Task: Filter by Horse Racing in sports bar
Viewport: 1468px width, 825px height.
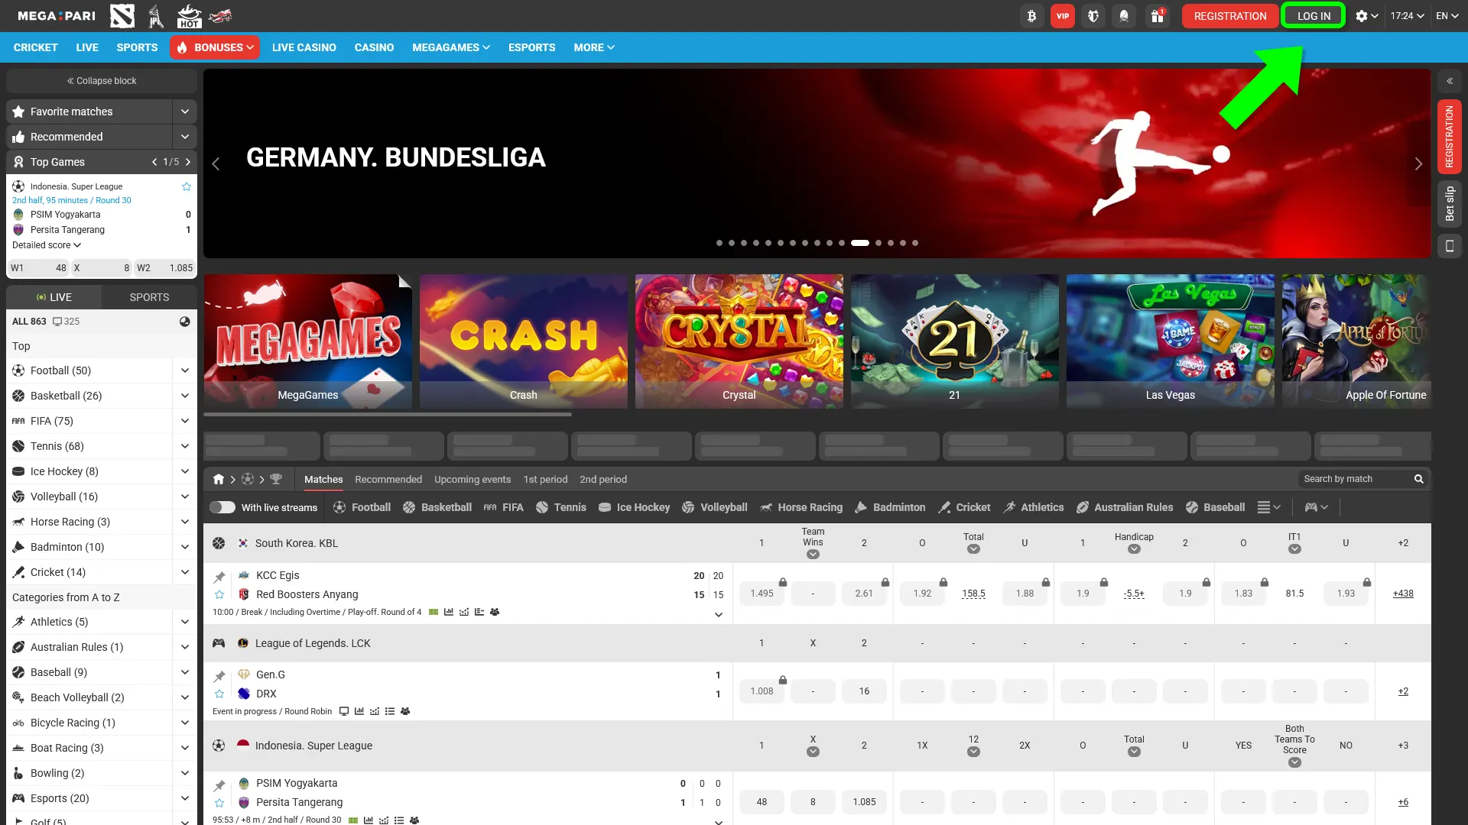Action: tap(801, 507)
